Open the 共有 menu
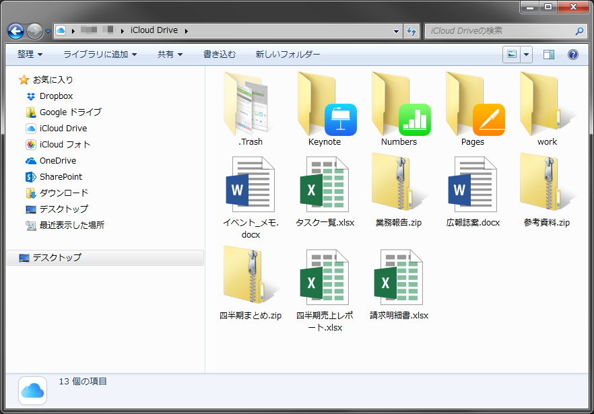The image size is (594, 414). coord(169,54)
